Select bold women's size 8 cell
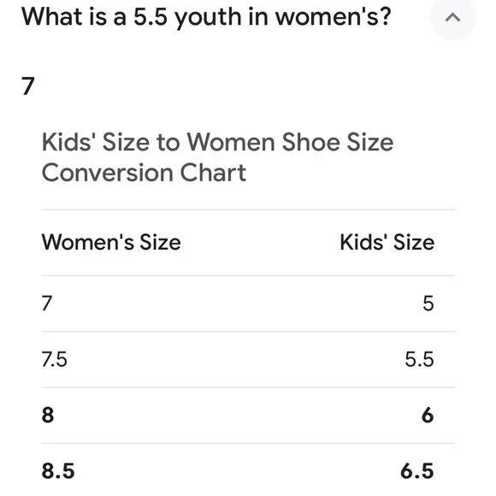 click(48, 415)
